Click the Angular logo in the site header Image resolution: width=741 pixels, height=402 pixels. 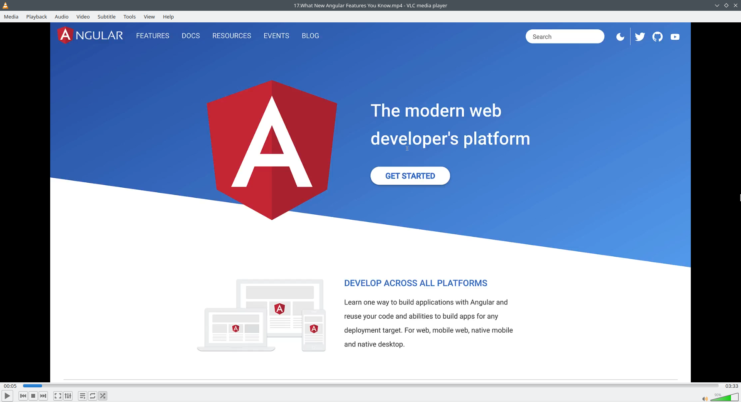[90, 35]
